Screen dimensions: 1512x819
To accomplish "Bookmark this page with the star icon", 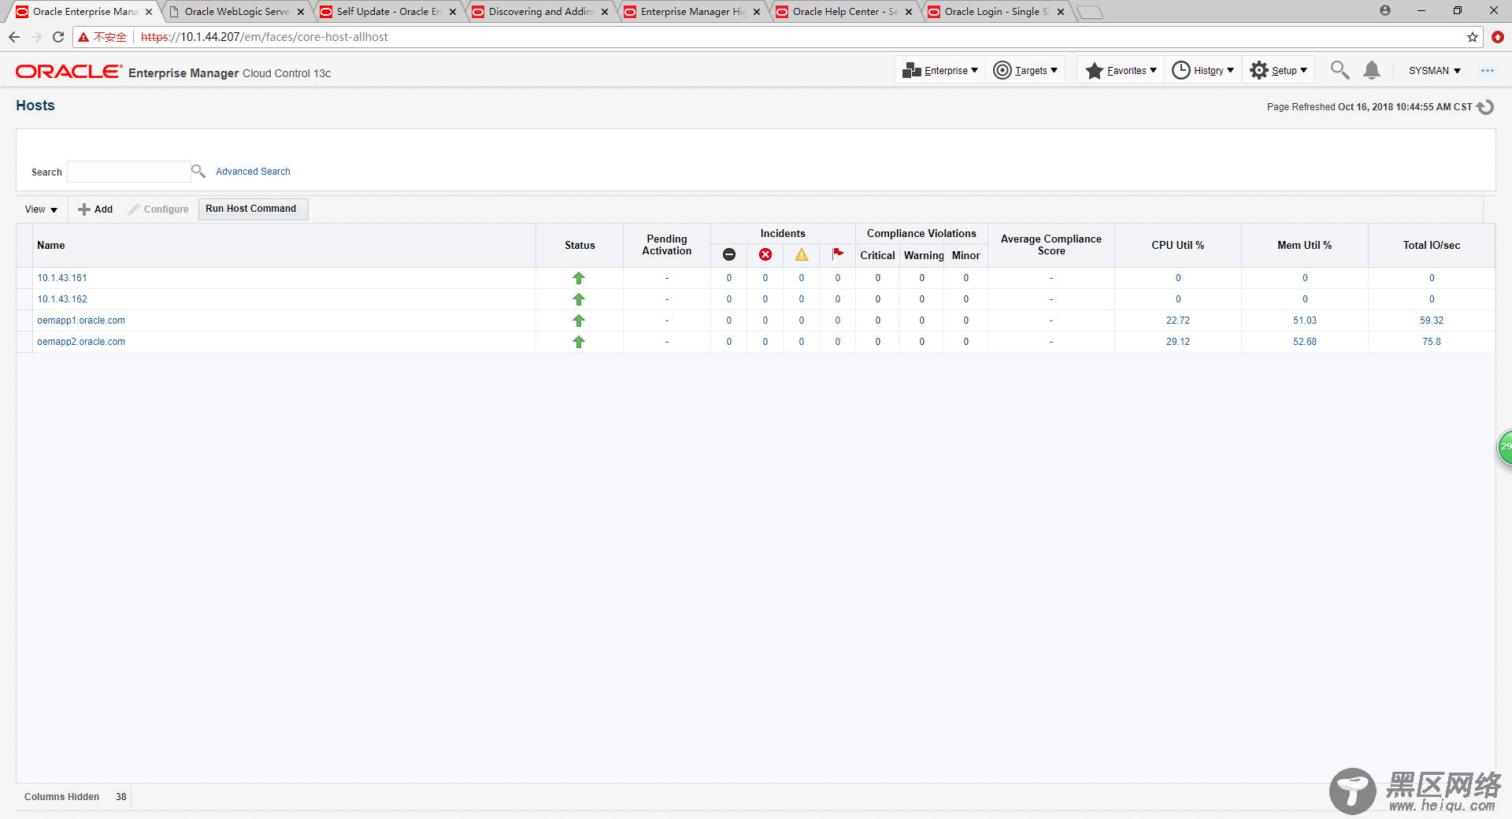I will click(x=1473, y=37).
